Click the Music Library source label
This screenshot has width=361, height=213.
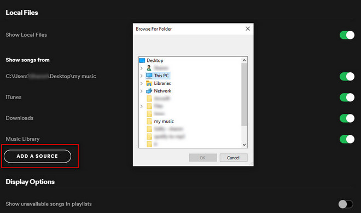pyautogui.click(x=22, y=139)
